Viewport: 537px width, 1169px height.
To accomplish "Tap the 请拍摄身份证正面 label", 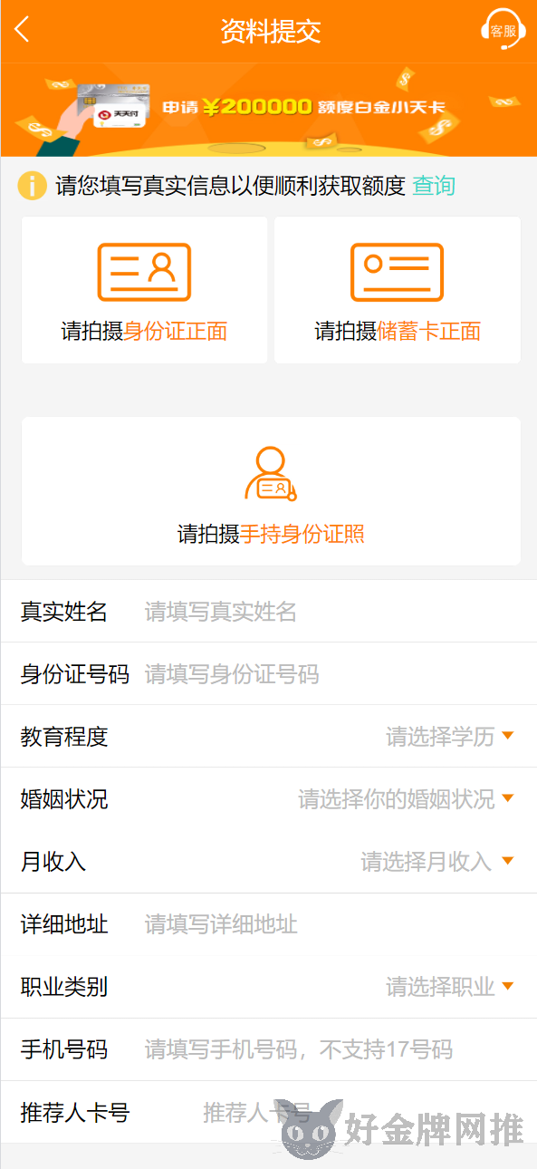I will click(144, 332).
